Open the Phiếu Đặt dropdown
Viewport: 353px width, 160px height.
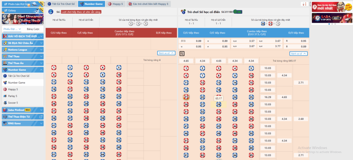coord(12,29)
